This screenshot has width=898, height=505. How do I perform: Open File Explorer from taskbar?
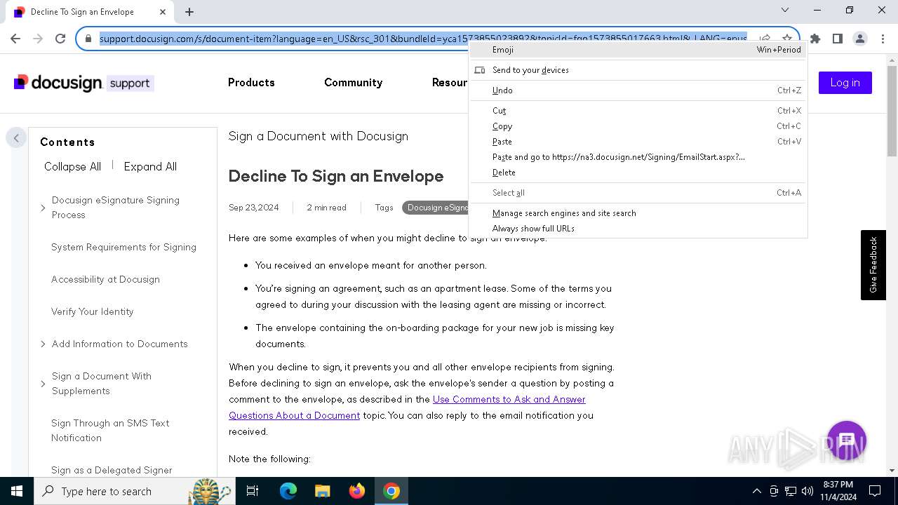pyautogui.click(x=322, y=491)
